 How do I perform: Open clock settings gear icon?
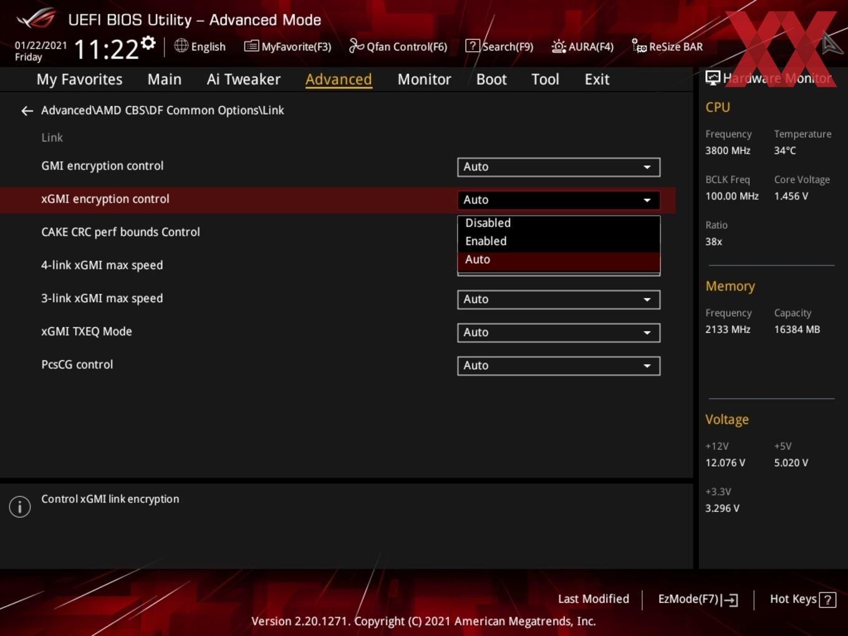[148, 42]
